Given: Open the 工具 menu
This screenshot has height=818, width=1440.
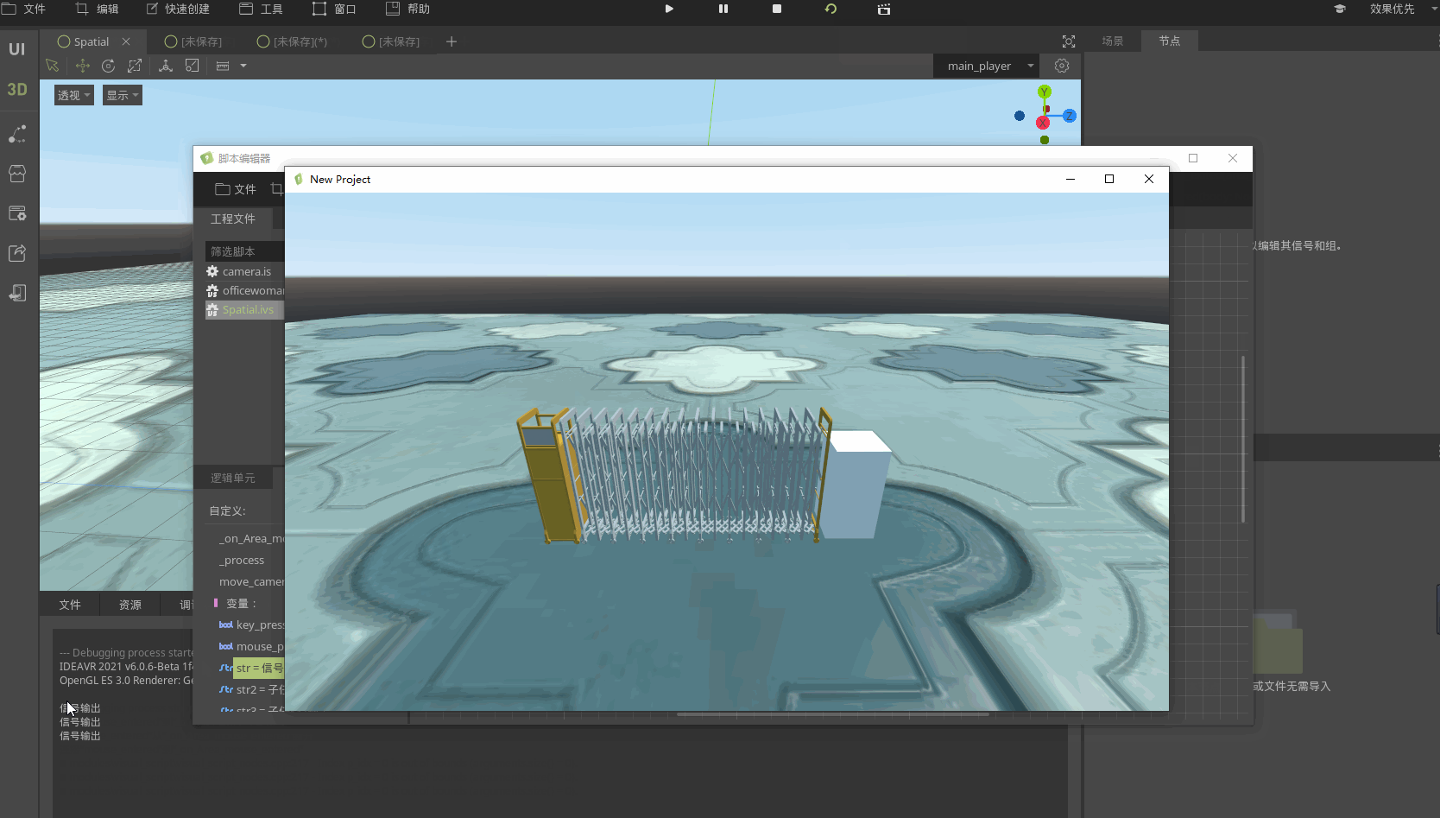Looking at the screenshot, I should (261, 9).
